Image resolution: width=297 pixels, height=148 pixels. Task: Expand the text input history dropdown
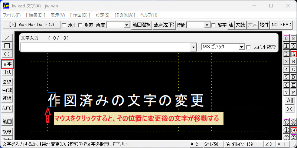[193, 47]
